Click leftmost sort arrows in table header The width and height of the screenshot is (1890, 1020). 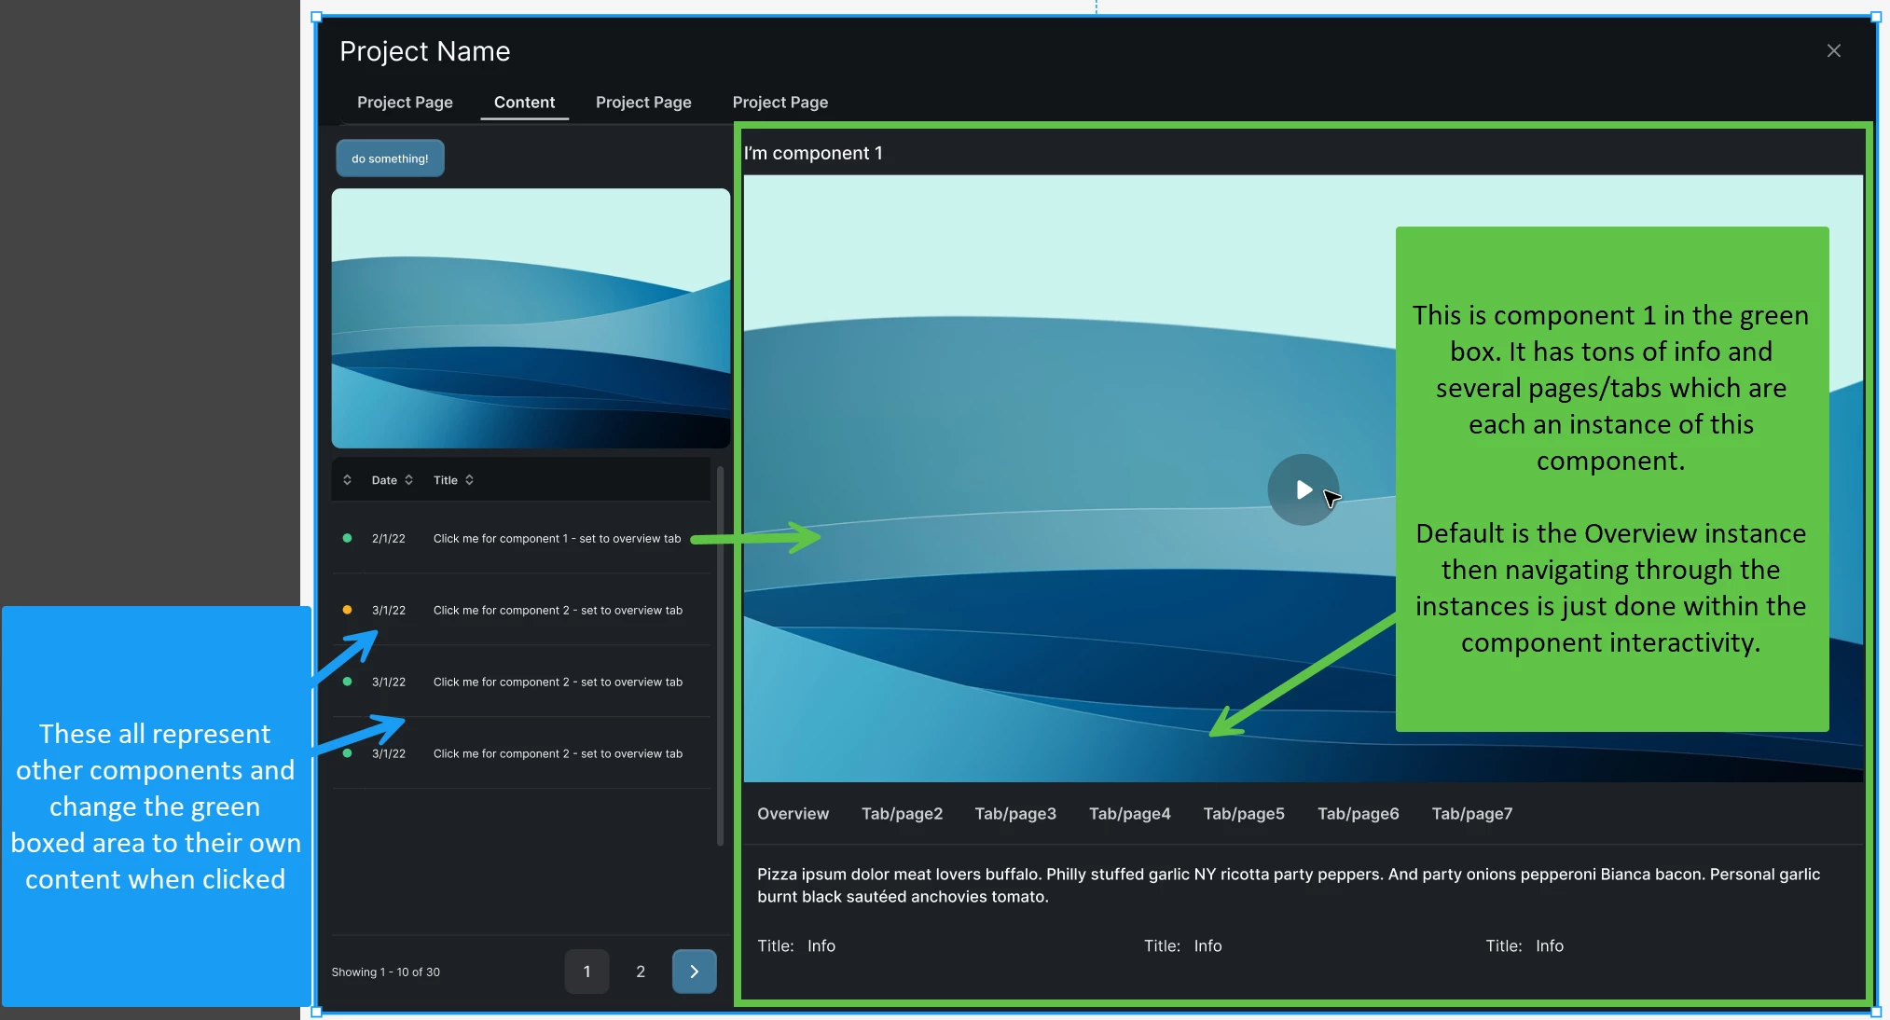pyautogui.click(x=347, y=480)
